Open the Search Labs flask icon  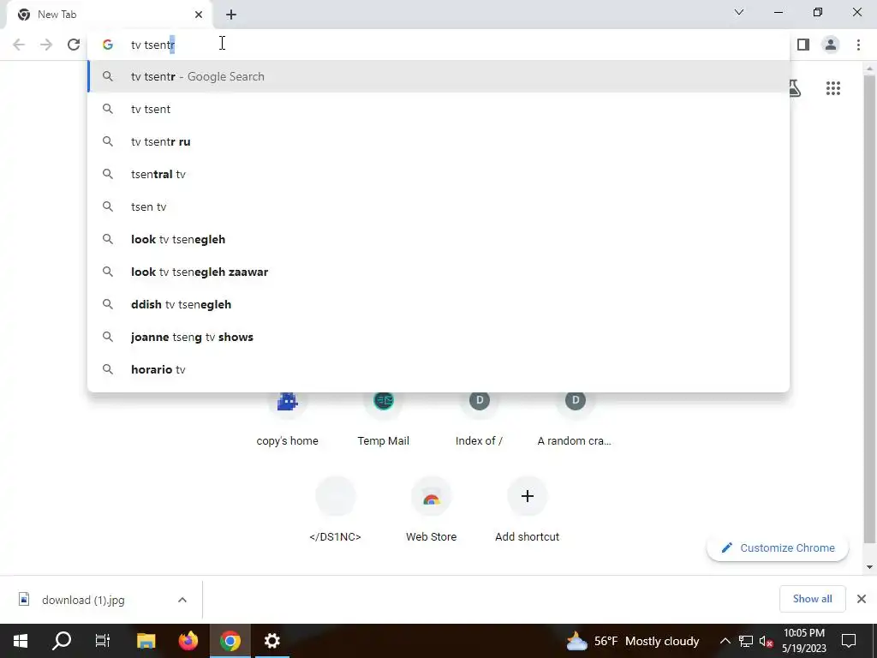coord(795,88)
